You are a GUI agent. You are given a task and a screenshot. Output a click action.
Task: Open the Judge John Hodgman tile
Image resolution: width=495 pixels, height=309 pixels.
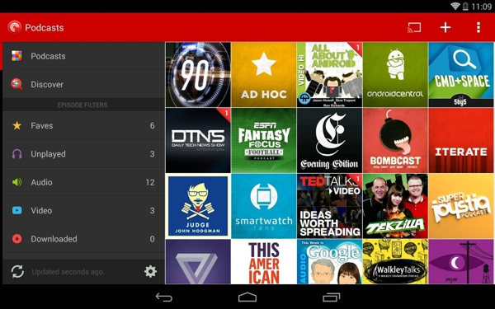point(198,206)
